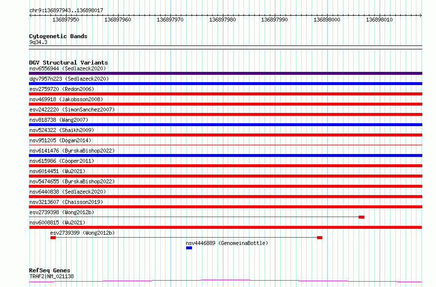Select the small blue nsv4446889 variant block
The height and width of the screenshot is (287, 436).
coord(189,248)
